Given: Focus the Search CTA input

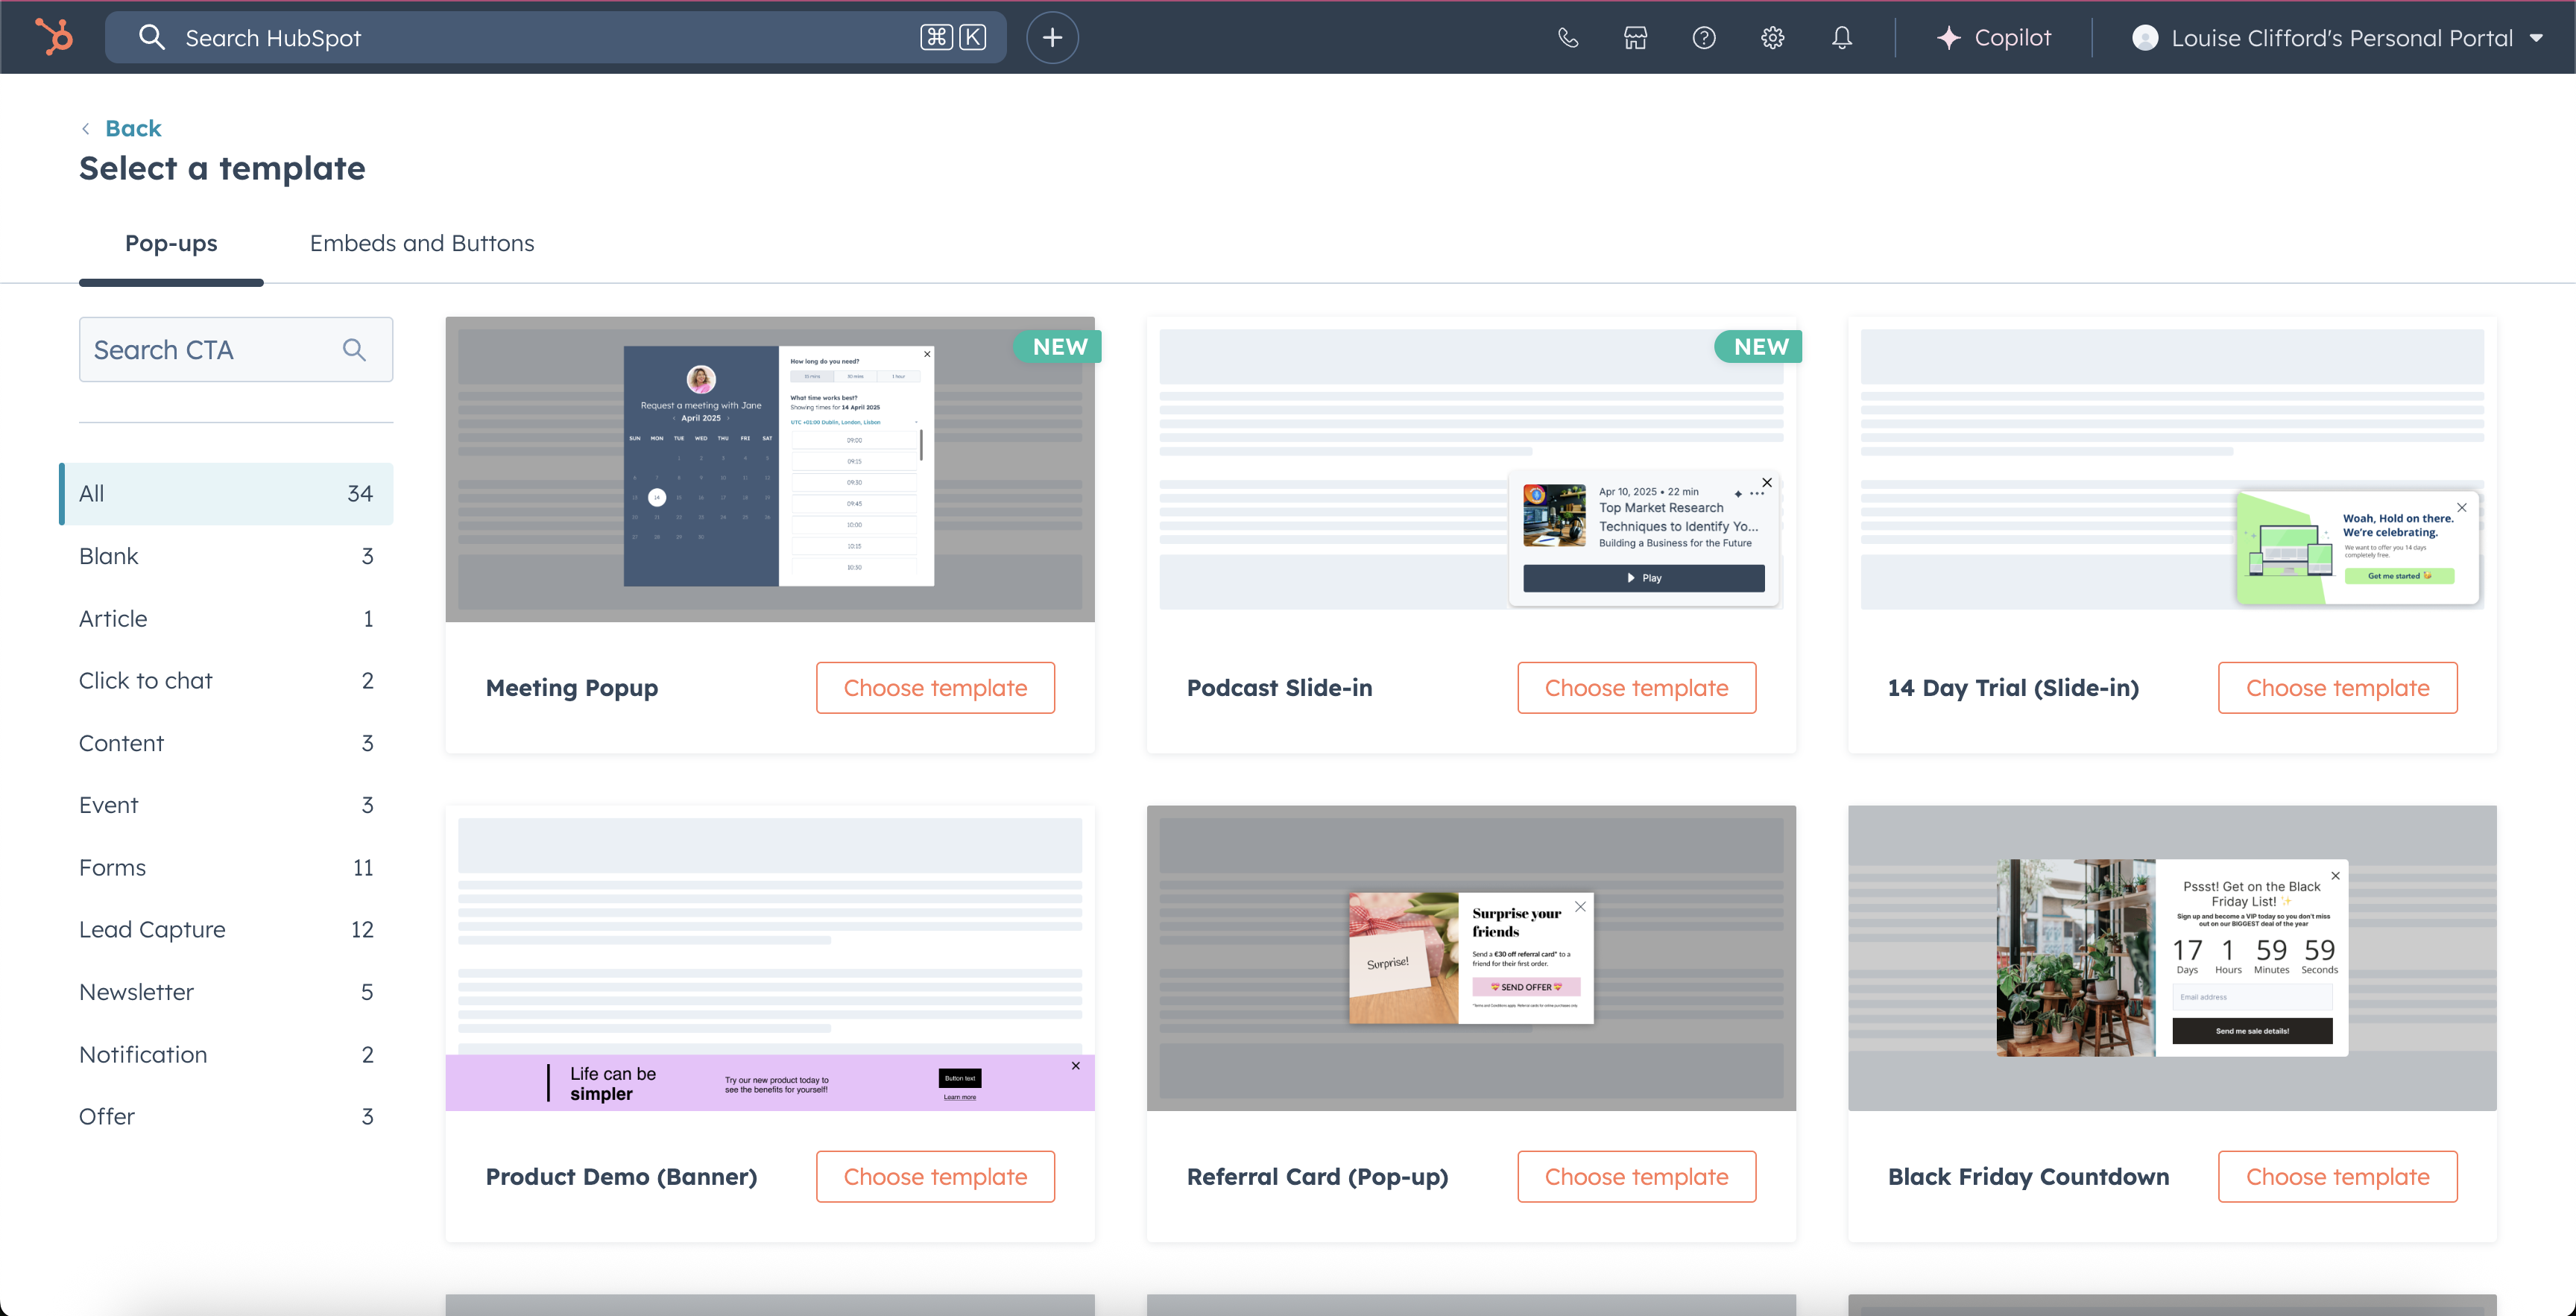Looking at the screenshot, I should [x=236, y=349].
